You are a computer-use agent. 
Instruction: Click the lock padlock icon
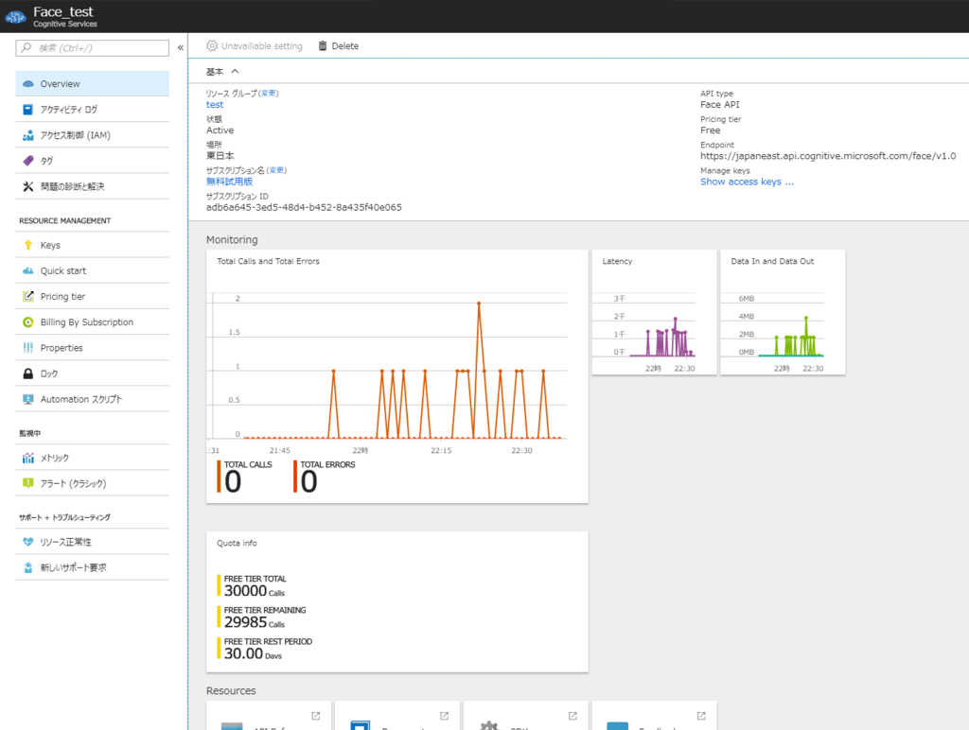click(x=27, y=374)
